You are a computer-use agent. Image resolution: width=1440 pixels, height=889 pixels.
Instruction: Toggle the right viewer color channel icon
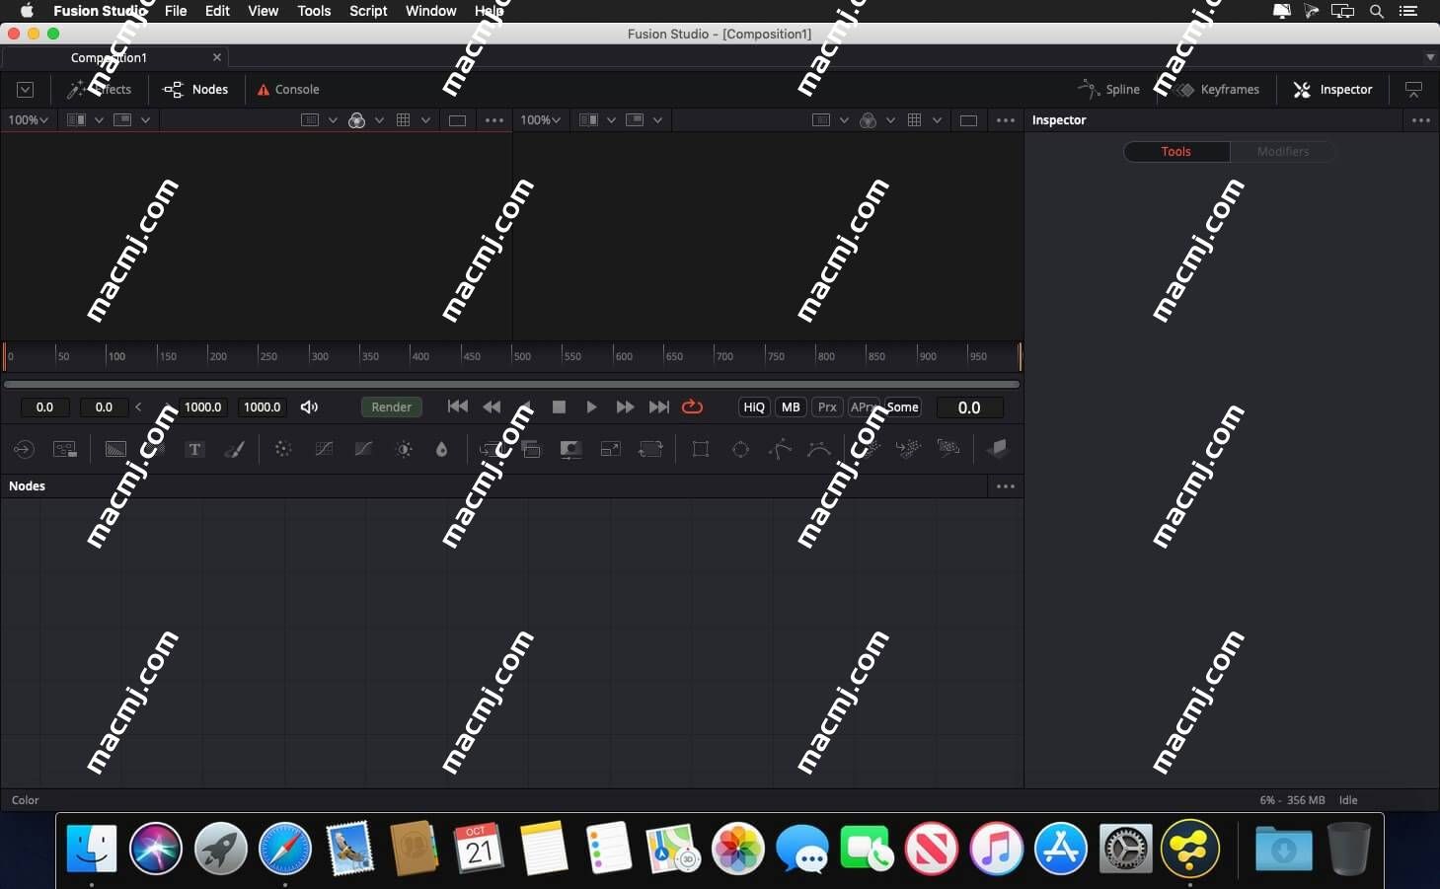tap(868, 120)
